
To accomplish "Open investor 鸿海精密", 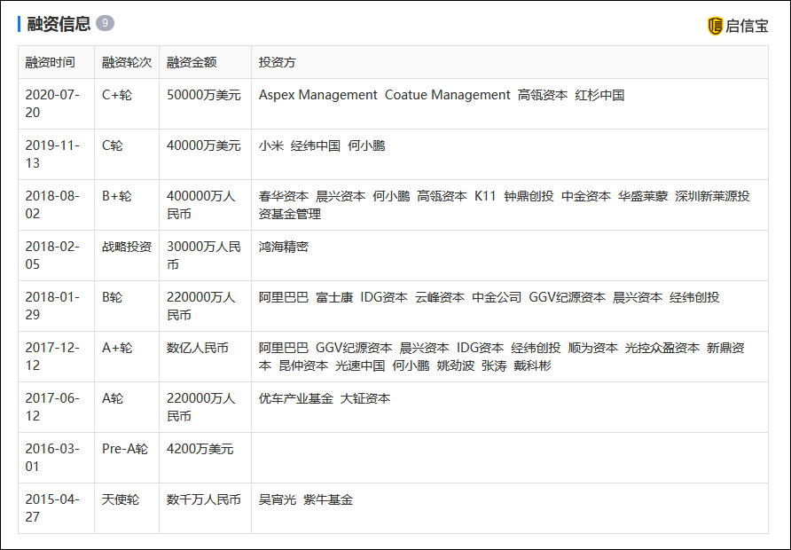I will (284, 247).
